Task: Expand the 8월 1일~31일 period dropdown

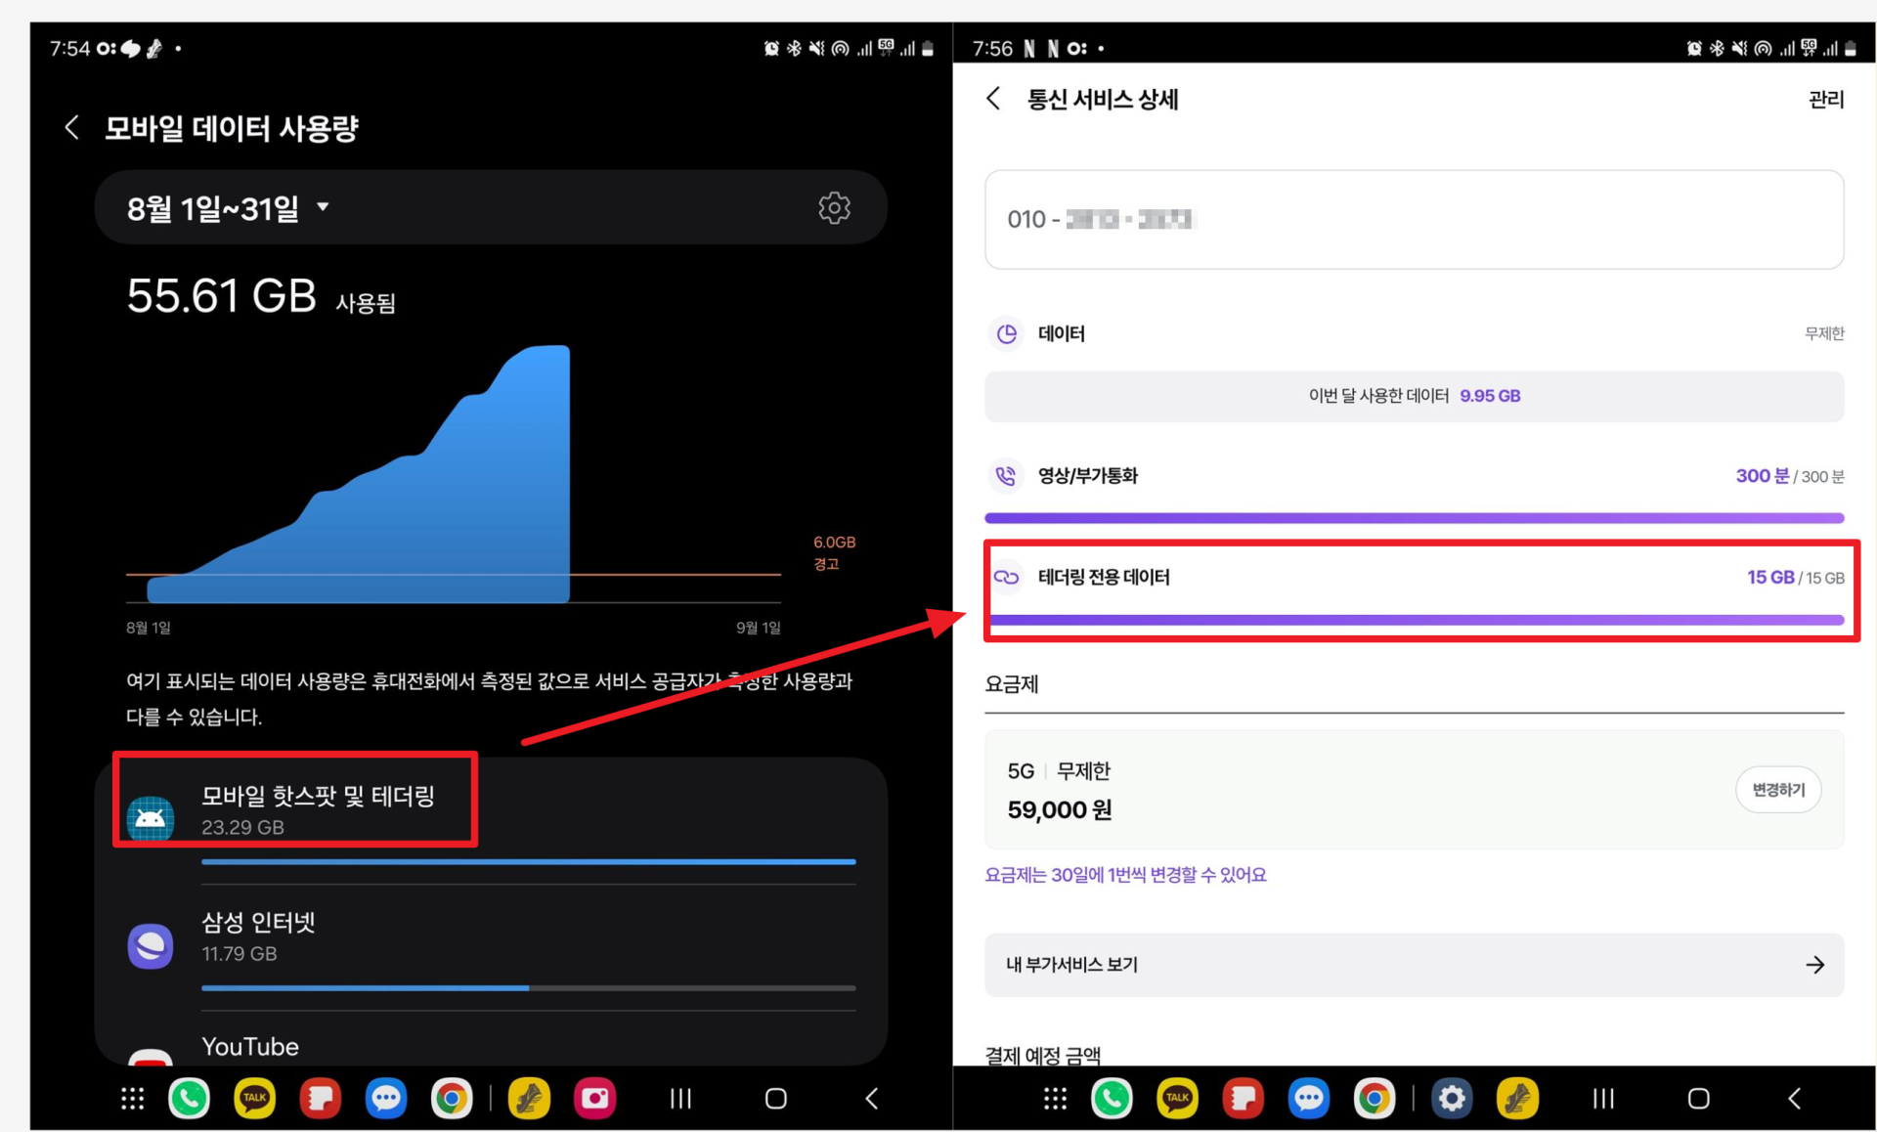Action: [229, 208]
